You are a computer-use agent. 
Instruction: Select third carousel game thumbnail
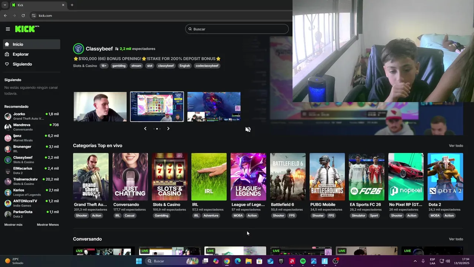tap(214, 107)
